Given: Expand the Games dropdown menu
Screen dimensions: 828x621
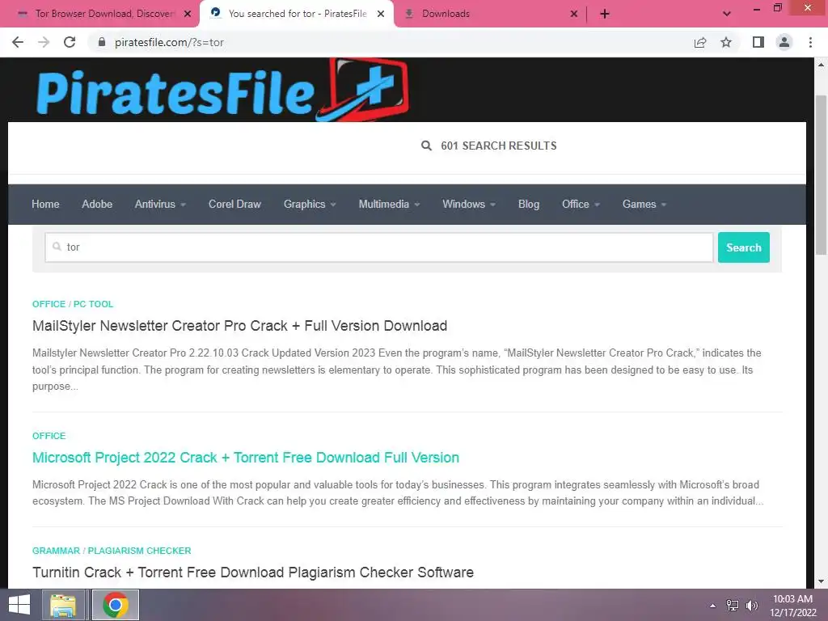Looking at the screenshot, I should (644, 204).
